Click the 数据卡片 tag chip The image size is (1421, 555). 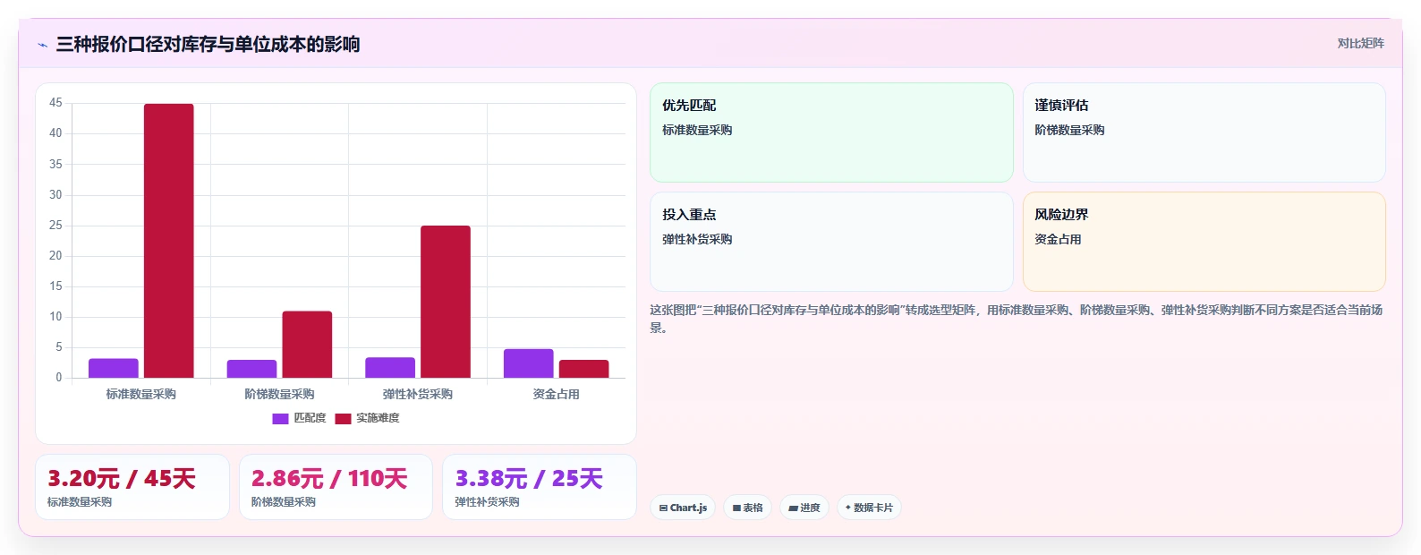point(869,508)
